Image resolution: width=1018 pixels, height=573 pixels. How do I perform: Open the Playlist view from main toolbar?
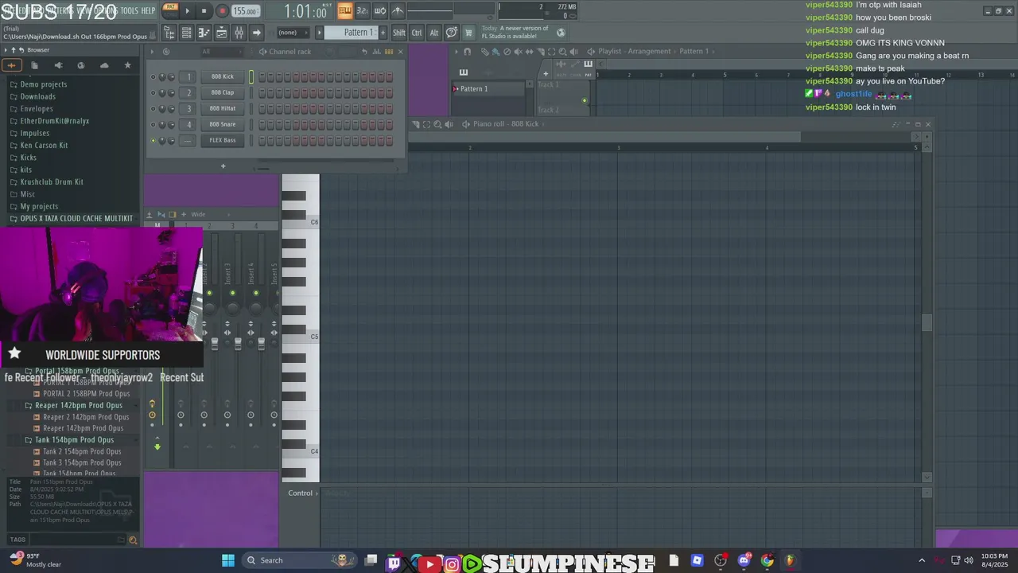221,33
